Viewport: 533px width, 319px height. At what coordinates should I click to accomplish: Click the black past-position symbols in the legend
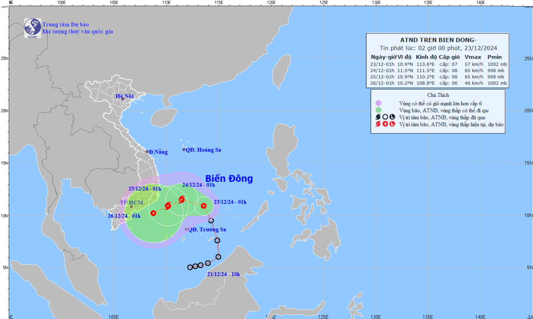click(x=385, y=117)
